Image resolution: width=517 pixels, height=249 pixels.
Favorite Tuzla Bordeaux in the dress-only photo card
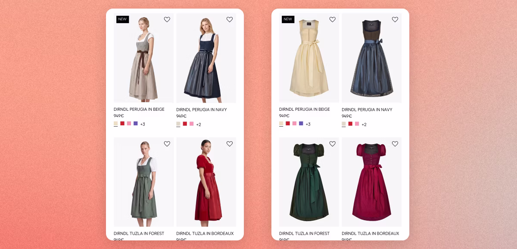[395, 144]
